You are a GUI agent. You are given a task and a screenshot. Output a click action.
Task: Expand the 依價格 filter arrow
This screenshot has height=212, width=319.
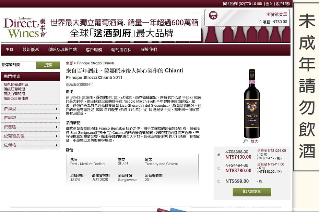pyautogui.click(x=57, y=145)
